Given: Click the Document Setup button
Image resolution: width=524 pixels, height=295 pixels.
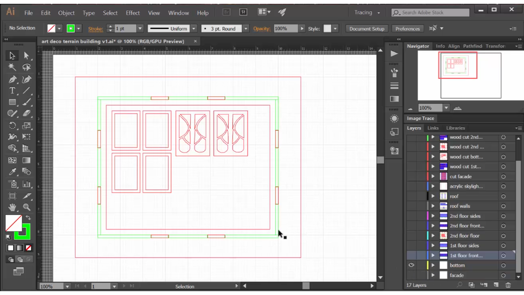Looking at the screenshot, I should 367,28.
